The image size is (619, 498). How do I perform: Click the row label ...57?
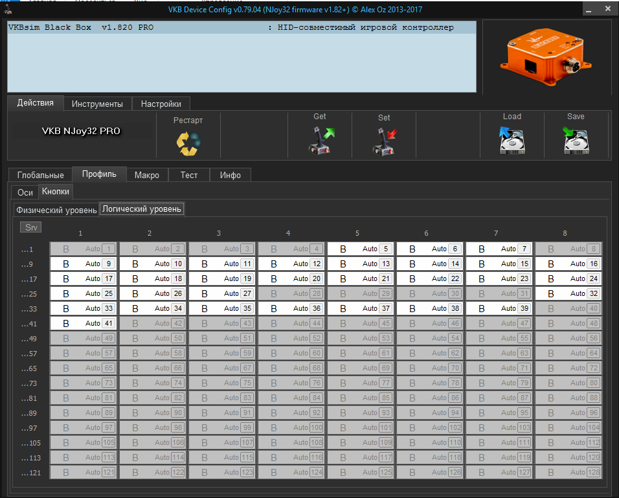(29, 354)
